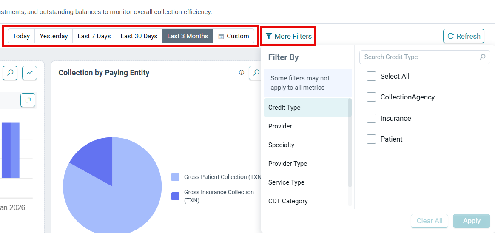The width and height of the screenshot is (495, 233).
Task: Click the More Filters button
Action: pos(289,36)
